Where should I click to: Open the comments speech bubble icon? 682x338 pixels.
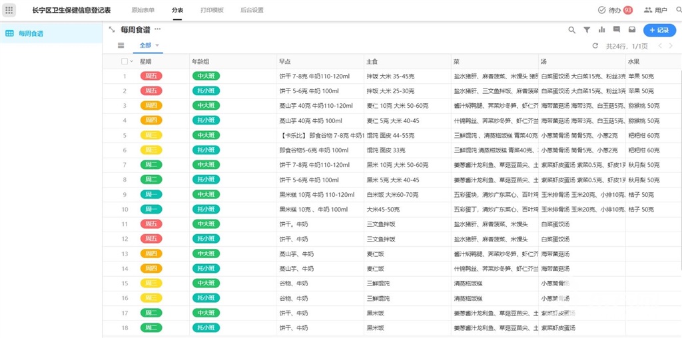tap(617, 30)
